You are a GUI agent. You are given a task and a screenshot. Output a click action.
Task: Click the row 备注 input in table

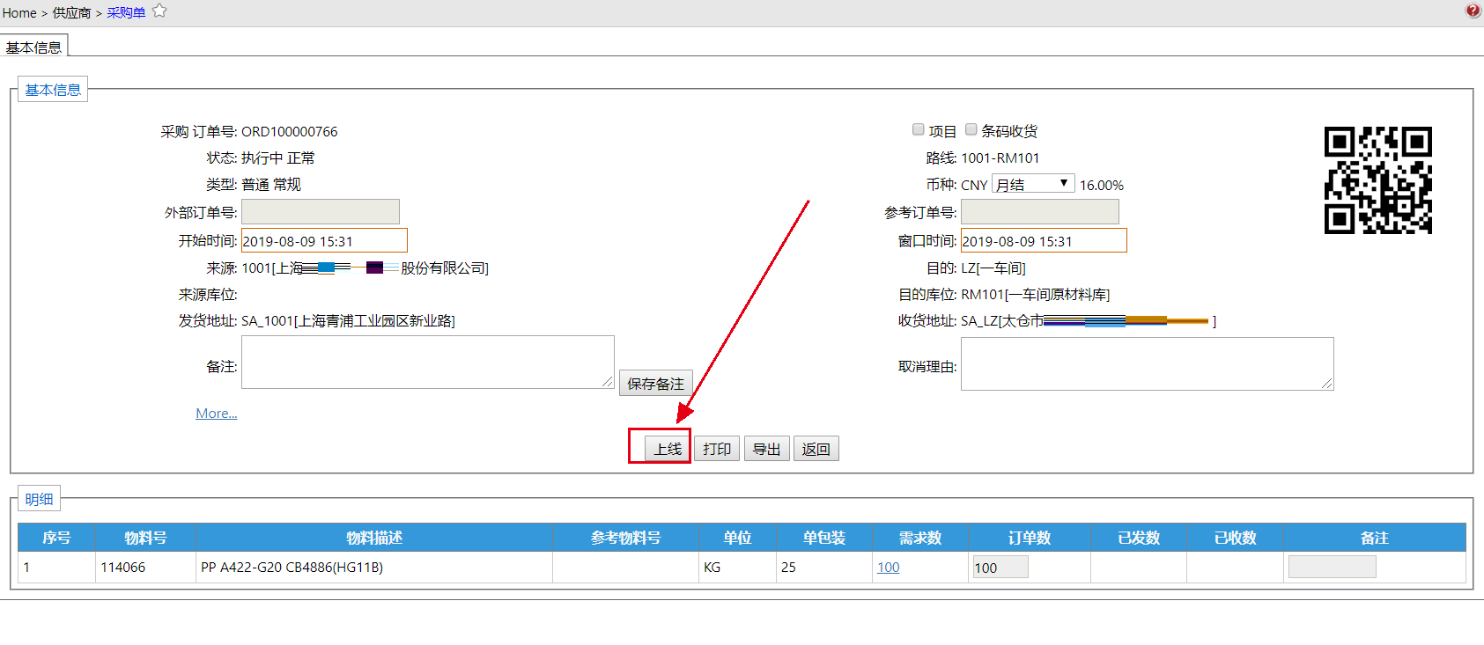click(x=1333, y=568)
